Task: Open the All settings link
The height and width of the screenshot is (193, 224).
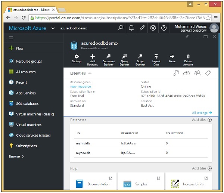Action: click(202, 113)
